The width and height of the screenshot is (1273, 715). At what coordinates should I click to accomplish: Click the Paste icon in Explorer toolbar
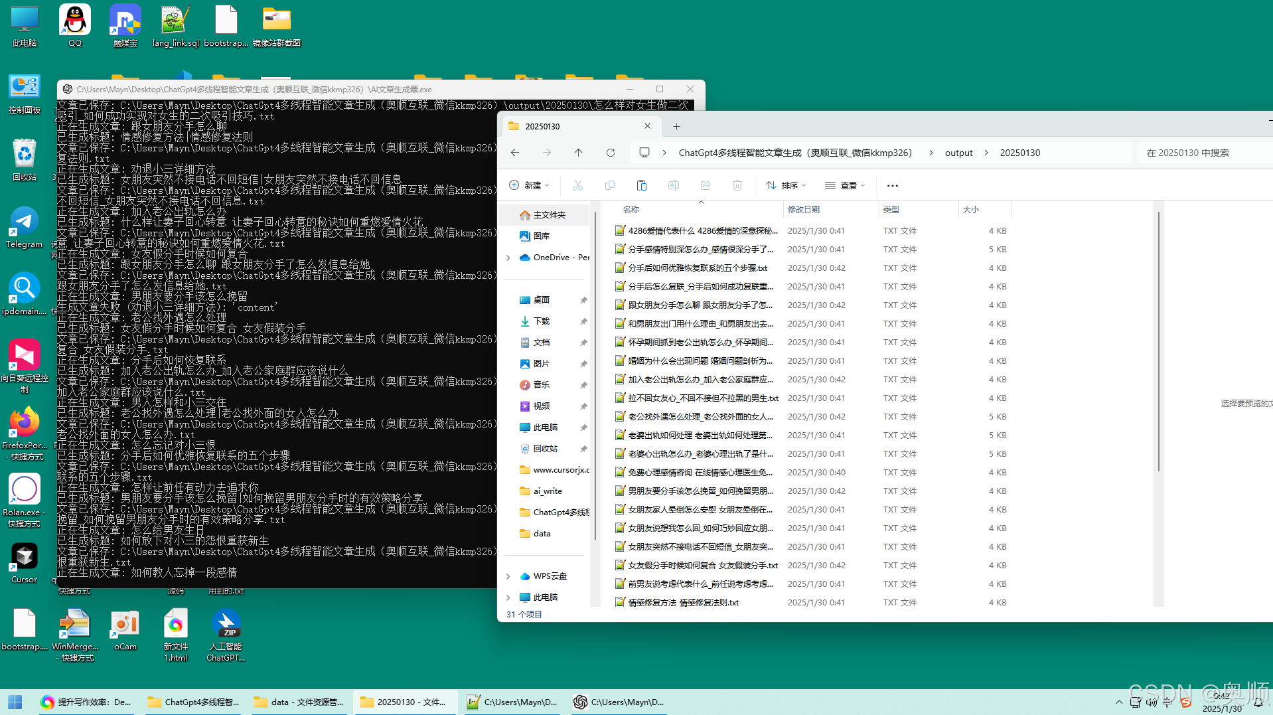(641, 185)
